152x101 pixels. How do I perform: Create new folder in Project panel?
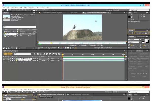(6, 48)
